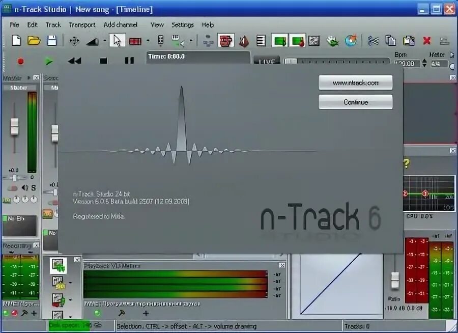
Task: Toggle the red record light below Recording meters
Action: coord(14,313)
